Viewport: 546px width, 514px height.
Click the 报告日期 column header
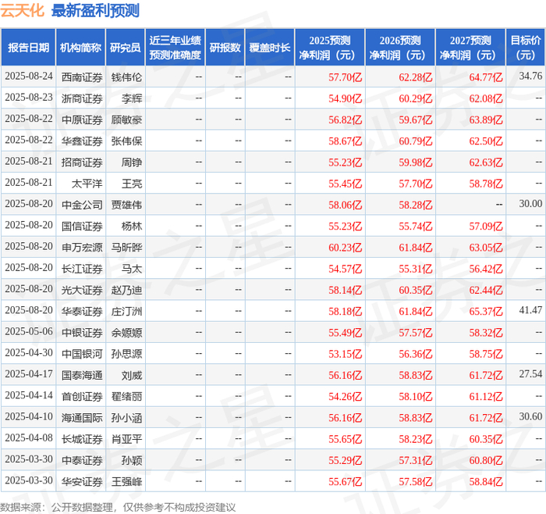[x=28, y=48]
